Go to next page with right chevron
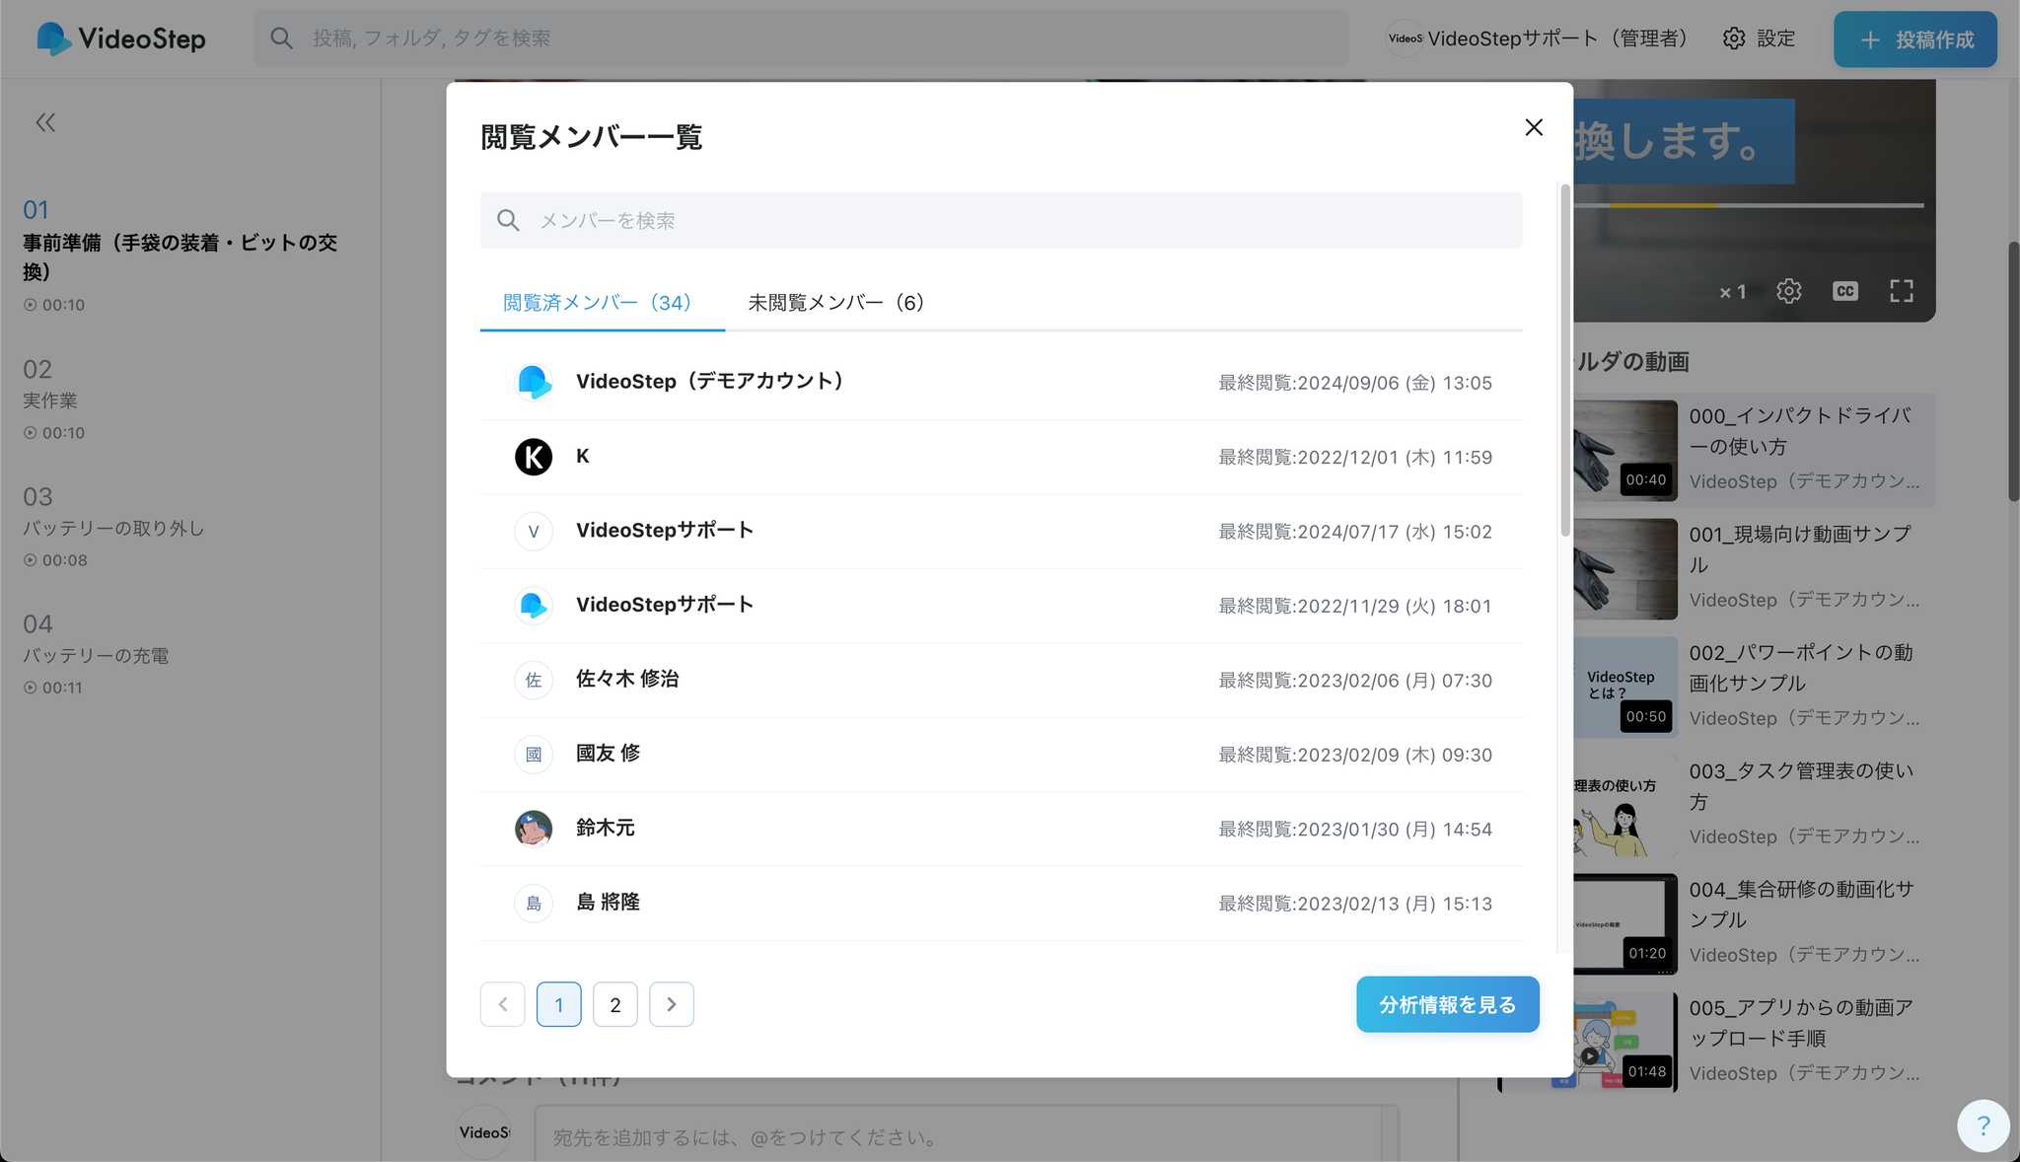Viewport: 2020px width, 1162px height. pos(672,1004)
